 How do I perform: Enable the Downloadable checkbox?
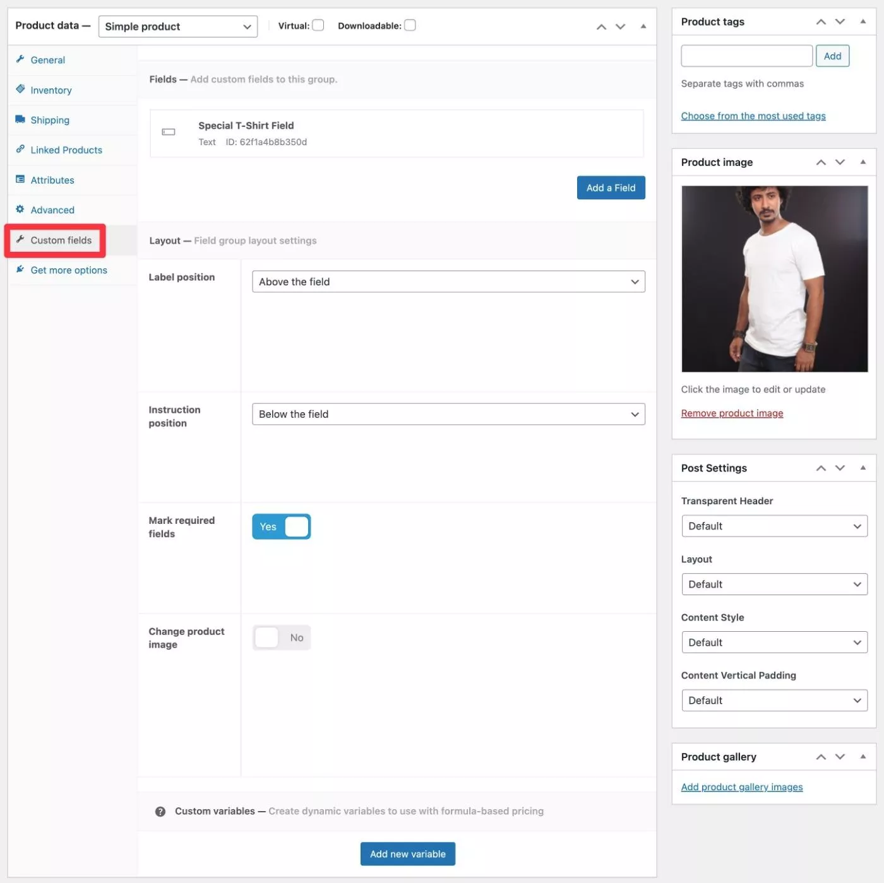point(410,25)
